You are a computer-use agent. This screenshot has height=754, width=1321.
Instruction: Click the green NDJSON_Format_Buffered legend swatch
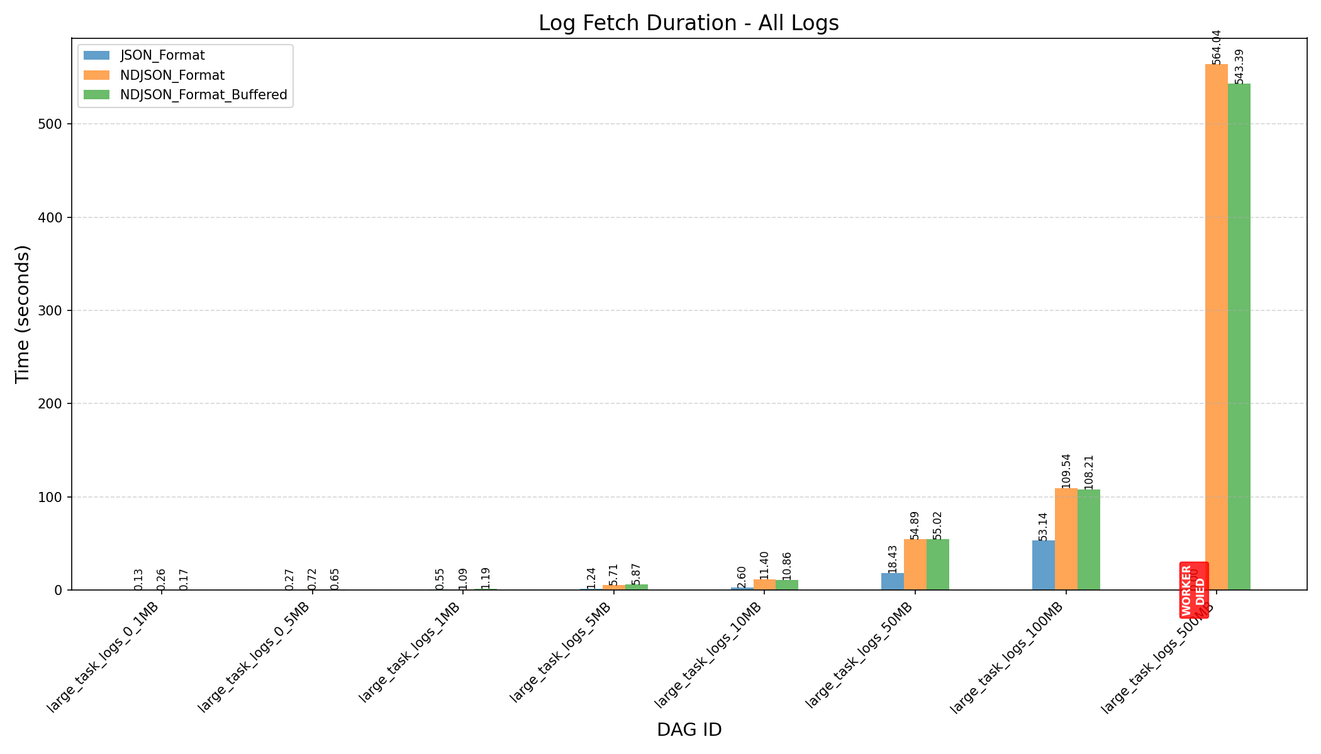[96, 95]
